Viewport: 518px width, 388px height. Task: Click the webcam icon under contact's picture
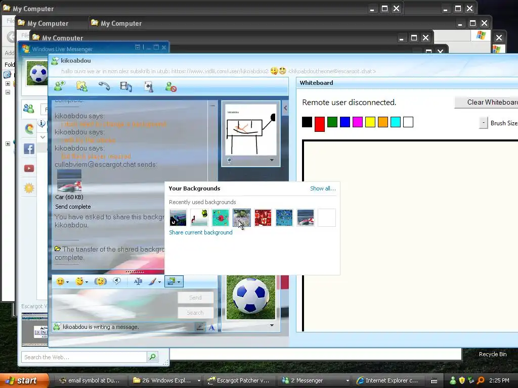click(229, 160)
